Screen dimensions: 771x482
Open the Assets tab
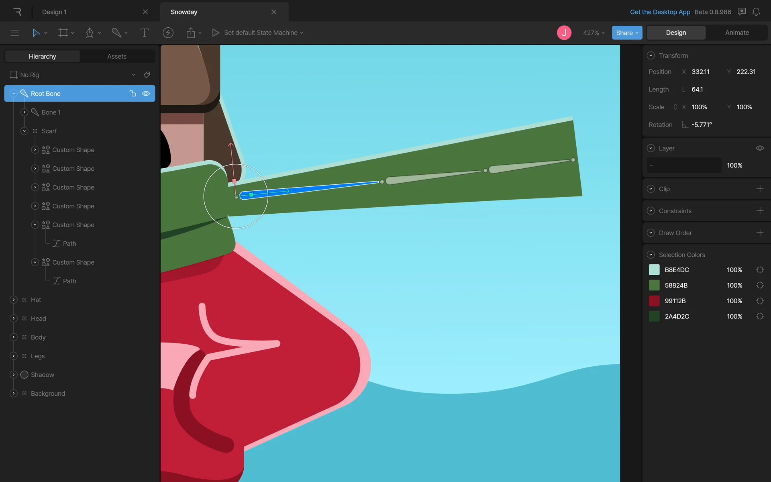116,56
